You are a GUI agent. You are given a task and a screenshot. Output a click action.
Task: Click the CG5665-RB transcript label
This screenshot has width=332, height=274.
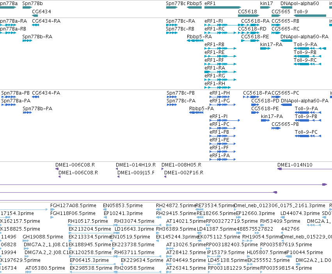coord(286,21)
